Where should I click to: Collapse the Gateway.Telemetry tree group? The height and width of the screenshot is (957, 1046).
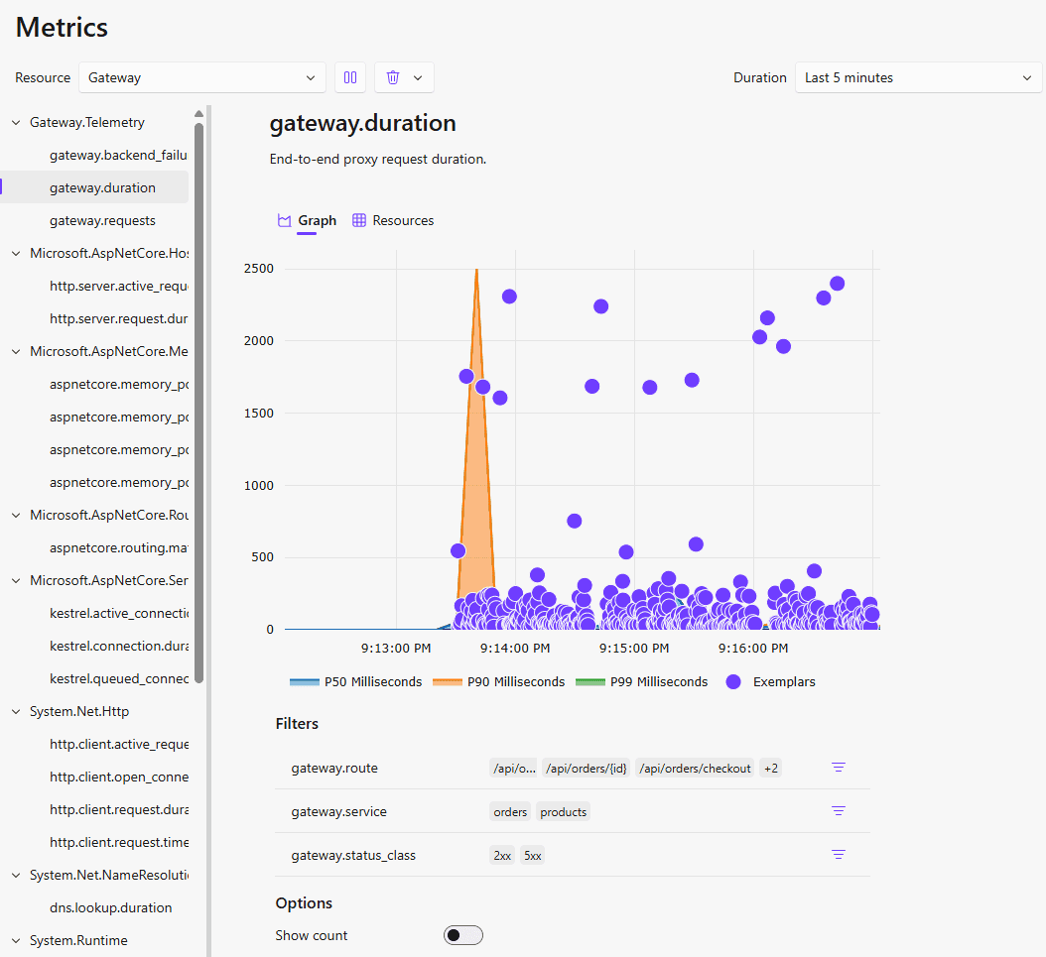point(16,123)
